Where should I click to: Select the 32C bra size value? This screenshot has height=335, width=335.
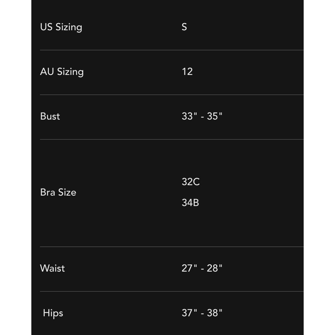191,182
